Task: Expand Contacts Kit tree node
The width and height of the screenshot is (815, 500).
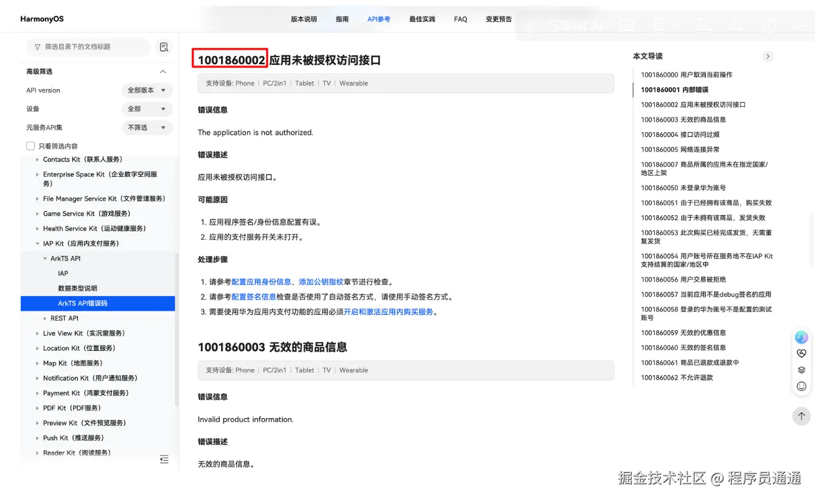Action: point(38,159)
